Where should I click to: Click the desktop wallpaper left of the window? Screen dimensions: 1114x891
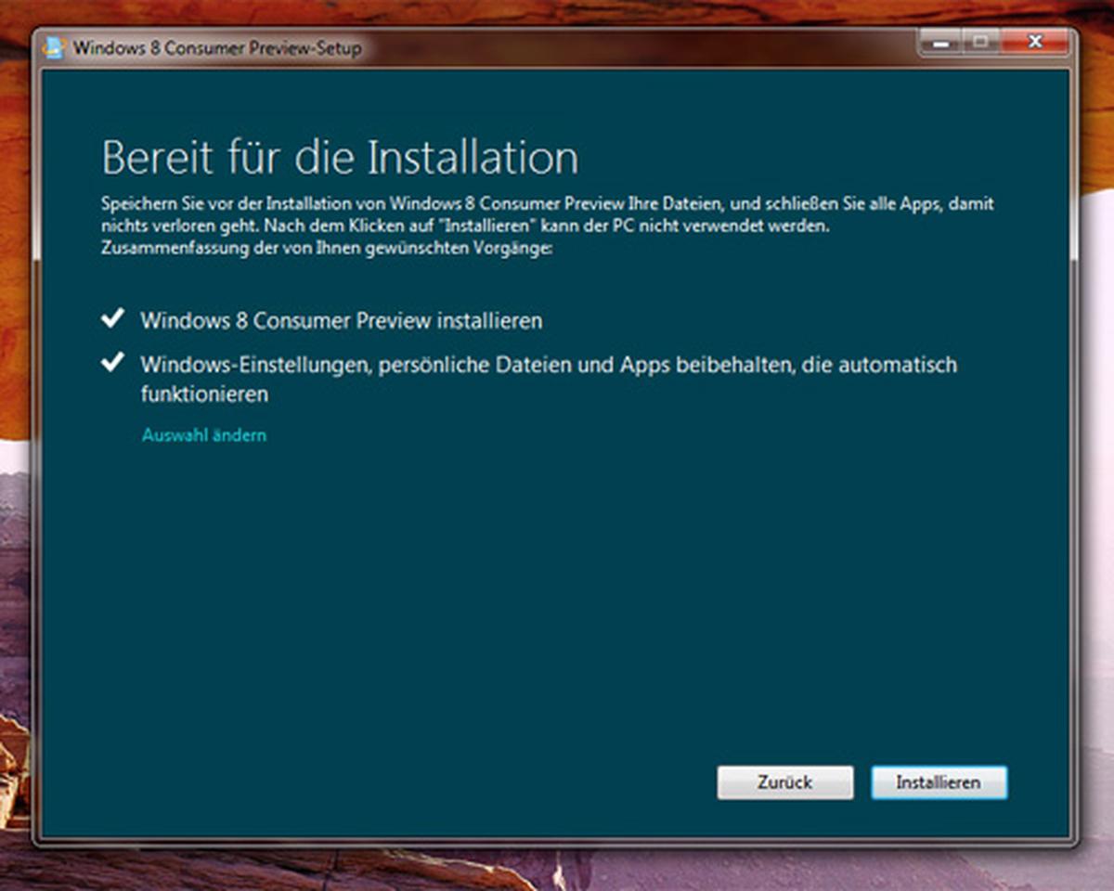[17, 445]
